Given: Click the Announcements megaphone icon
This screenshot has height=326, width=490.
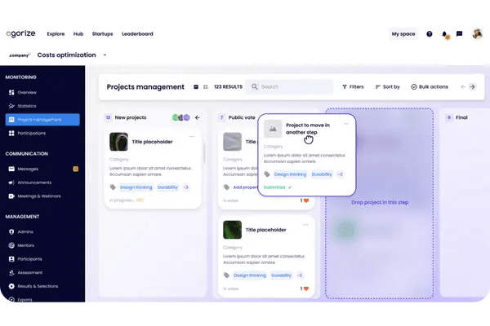Looking at the screenshot, I should point(11,183).
